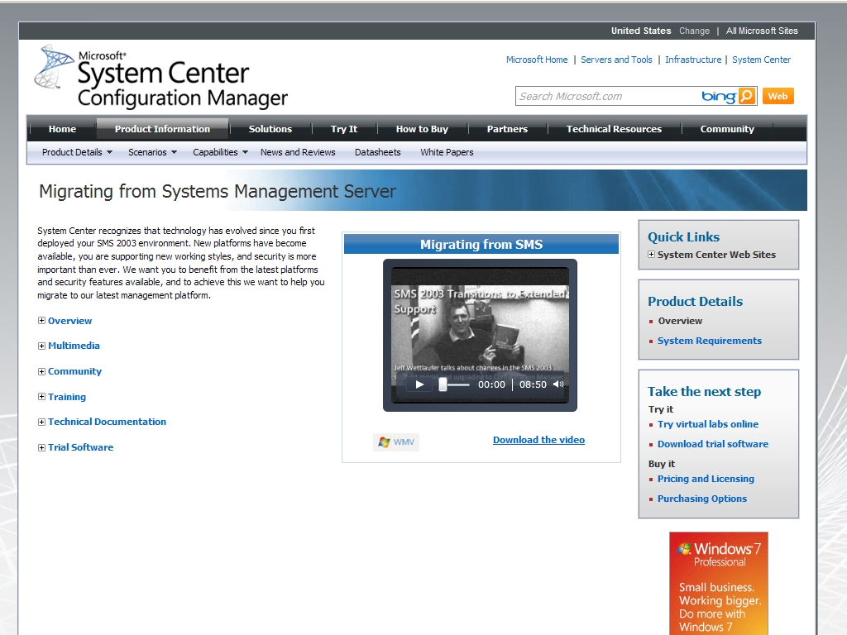This screenshot has height=635, width=847.
Task: Open Servers and Tools link
Action: click(616, 60)
